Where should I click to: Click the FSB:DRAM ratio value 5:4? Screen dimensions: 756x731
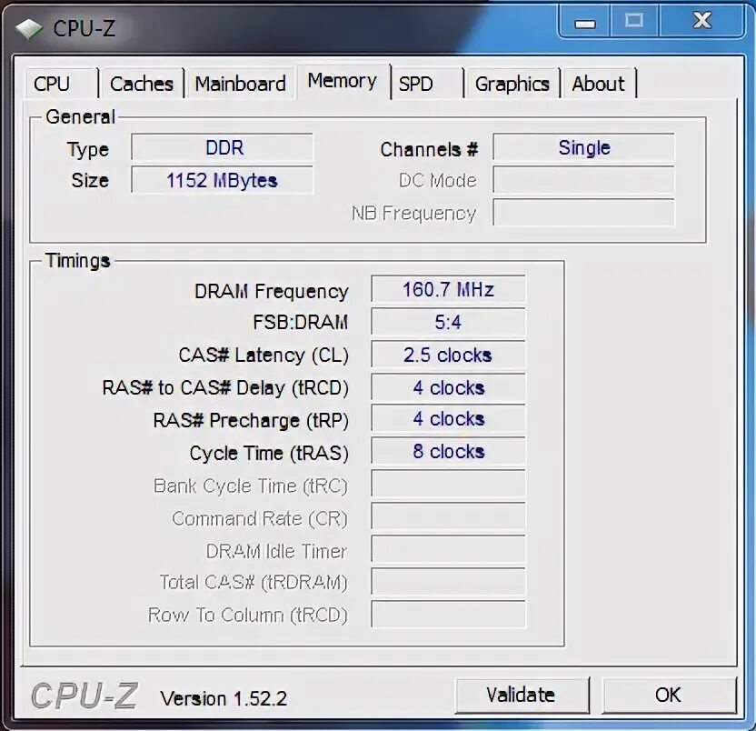pyautogui.click(x=448, y=322)
